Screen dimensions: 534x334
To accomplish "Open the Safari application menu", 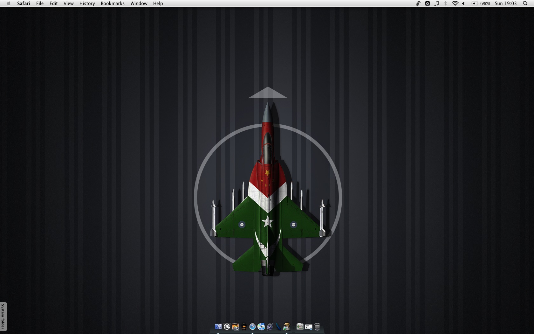I will click(24, 3).
